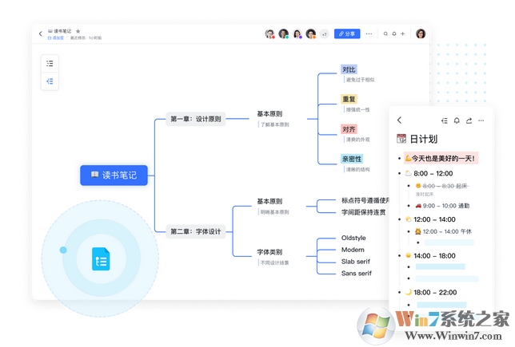Select the 字体类别 node
This screenshot has width=515, height=347.
(269, 252)
